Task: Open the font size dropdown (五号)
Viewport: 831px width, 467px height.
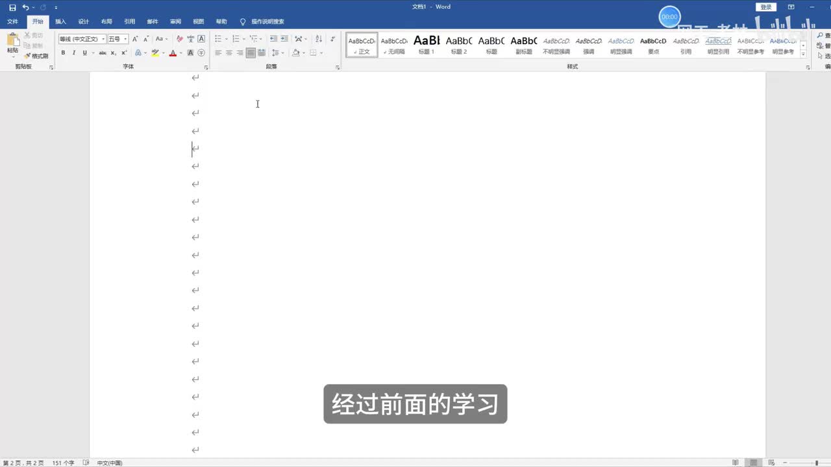Action: (x=118, y=39)
